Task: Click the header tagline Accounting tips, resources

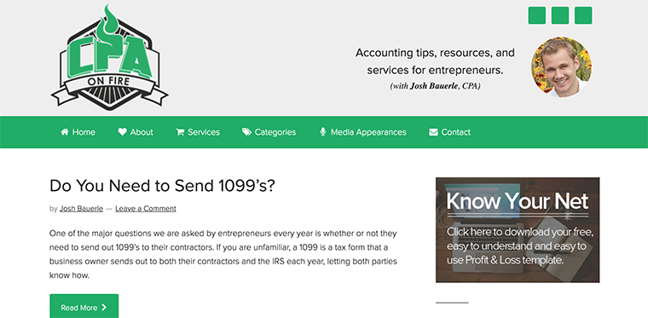Action: tap(435, 61)
